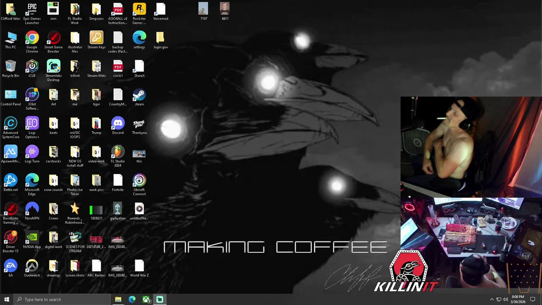This screenshot has height=305, width=542.
Task: Open File Explorer from the taskbar
Action: point(118,299)
